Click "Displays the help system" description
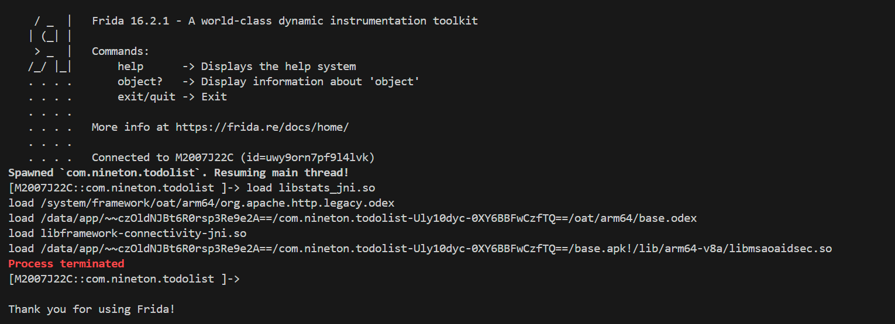This screenshot has height=324, width=895. [x=278, y=67]
